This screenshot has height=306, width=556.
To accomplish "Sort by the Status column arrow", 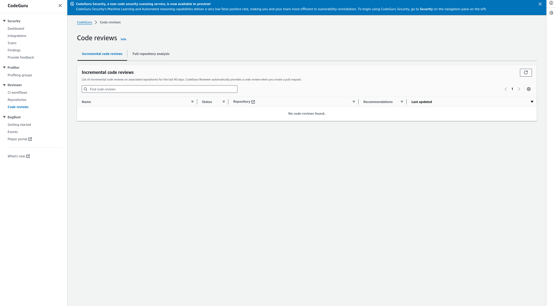I will point(224,102).
